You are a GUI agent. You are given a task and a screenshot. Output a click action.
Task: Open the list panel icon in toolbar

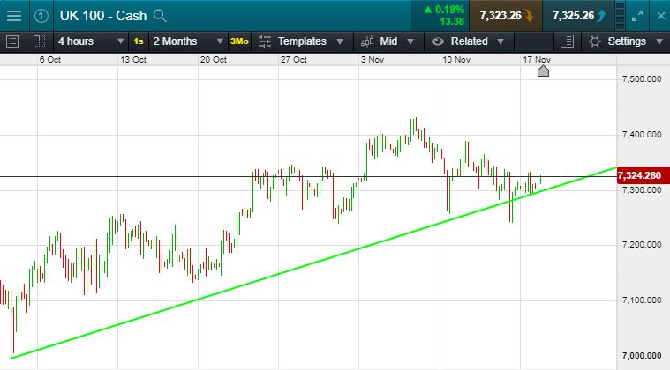pyautogui.click(x=12, y=41)
